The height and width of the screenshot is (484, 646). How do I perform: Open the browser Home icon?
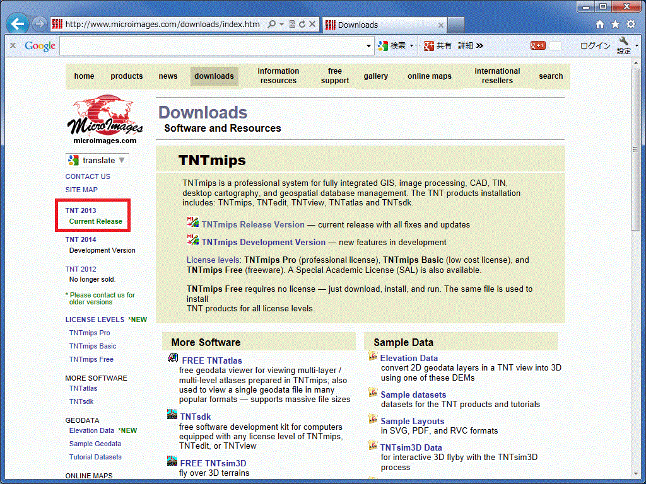tap(601, 25)
